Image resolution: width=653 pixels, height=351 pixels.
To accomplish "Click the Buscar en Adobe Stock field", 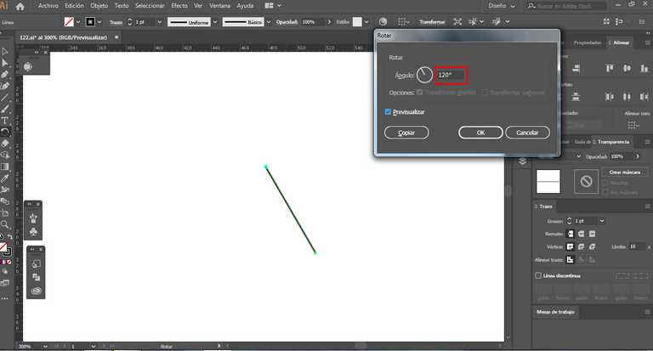I will tap(566, 6).
